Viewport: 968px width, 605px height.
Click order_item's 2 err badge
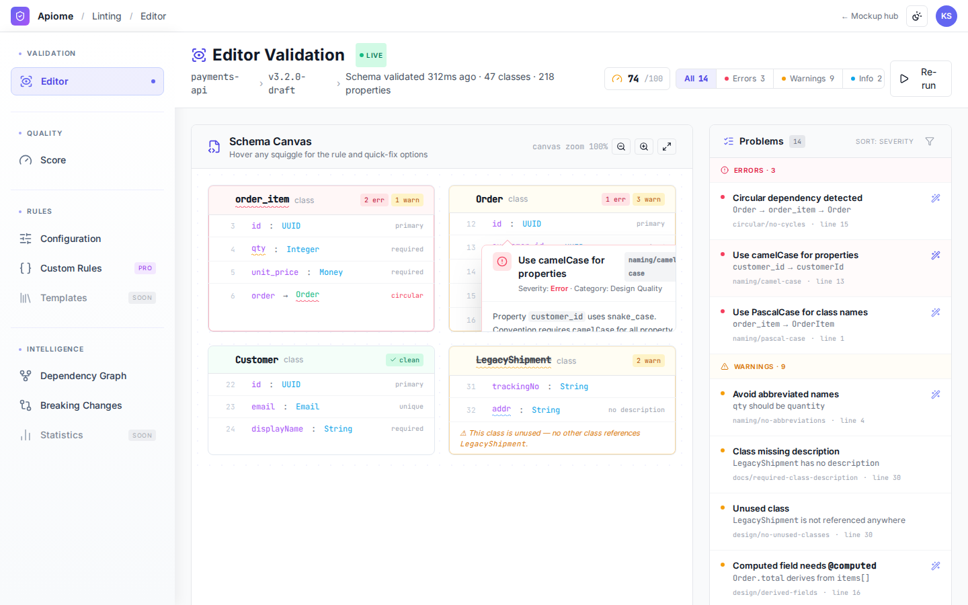(374, 200)
